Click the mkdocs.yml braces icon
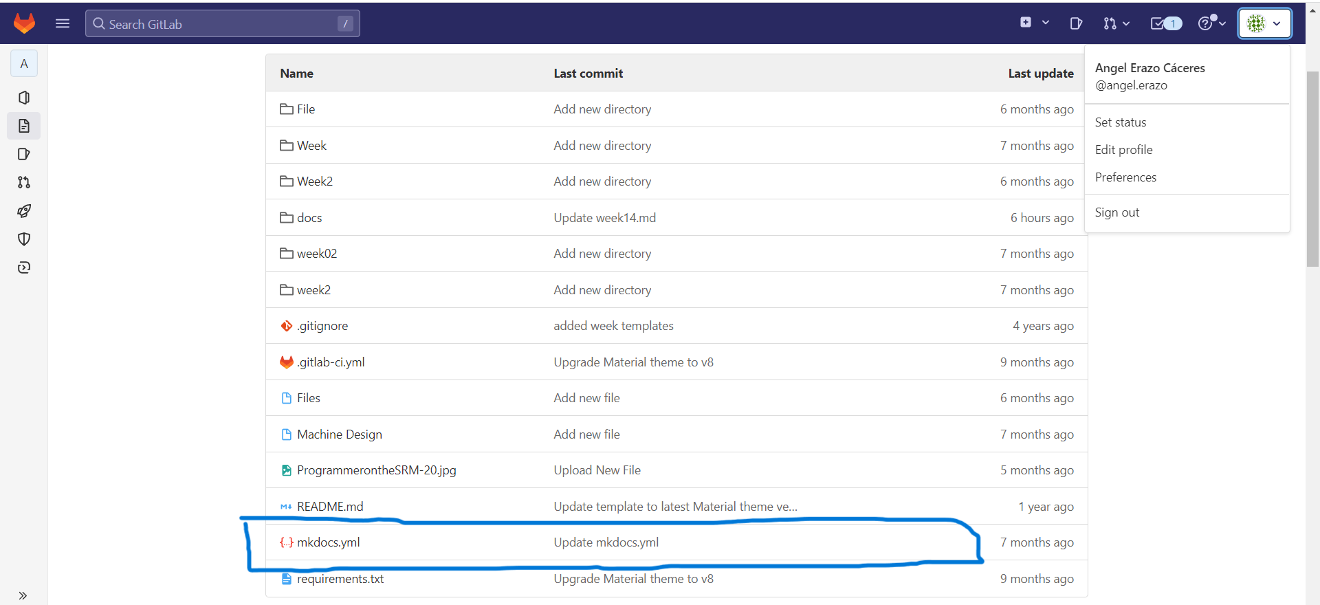 [x=287, y=542]
